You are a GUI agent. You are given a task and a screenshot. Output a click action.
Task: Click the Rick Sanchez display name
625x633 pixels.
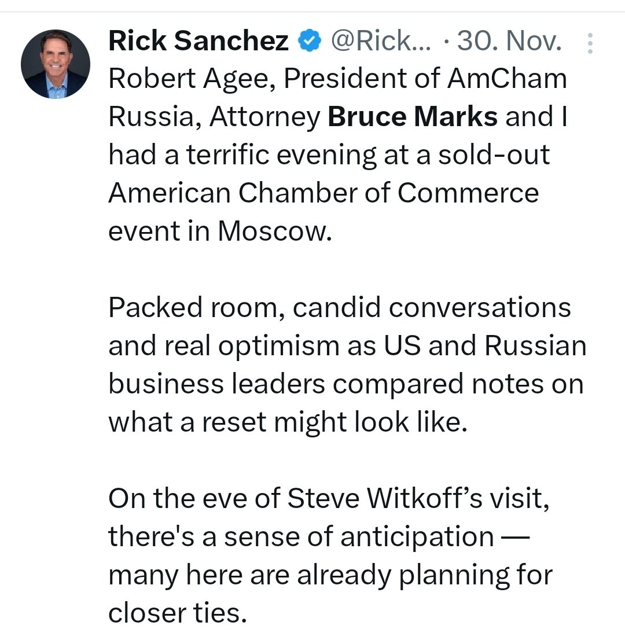point(198,42)
